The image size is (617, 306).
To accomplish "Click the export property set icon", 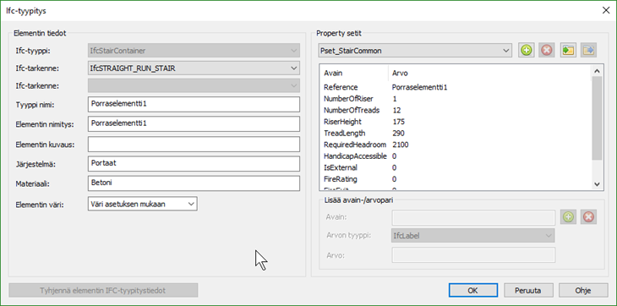I will pyautogui.click(x=589, y=51).
